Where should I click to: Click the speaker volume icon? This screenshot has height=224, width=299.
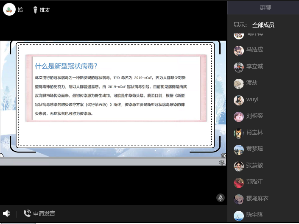click(x=6, y=213)
